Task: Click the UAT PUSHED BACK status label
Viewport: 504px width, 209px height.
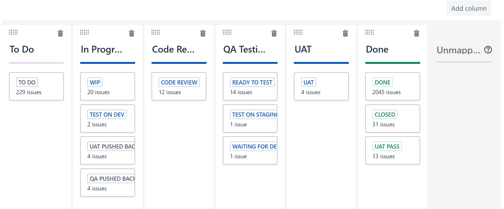Action: (x=111, y=146)
